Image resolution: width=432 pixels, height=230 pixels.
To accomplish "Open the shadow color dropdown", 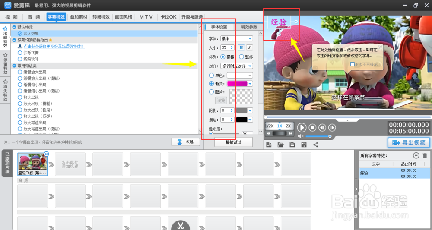I will click(x=250, y=110).
